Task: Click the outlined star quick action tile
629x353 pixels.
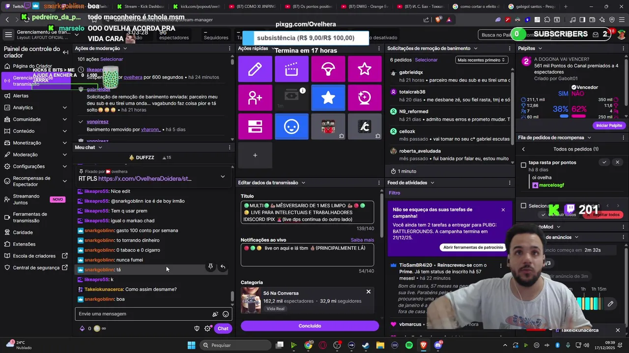Action: pos(365,69)
